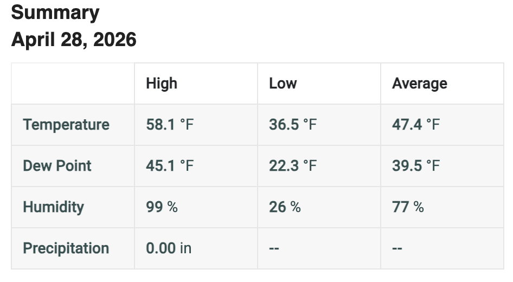This screenshot has width=513, height=282.
Task: Select the Low column header
Action: pyautogui.click(x=283, y=84)
